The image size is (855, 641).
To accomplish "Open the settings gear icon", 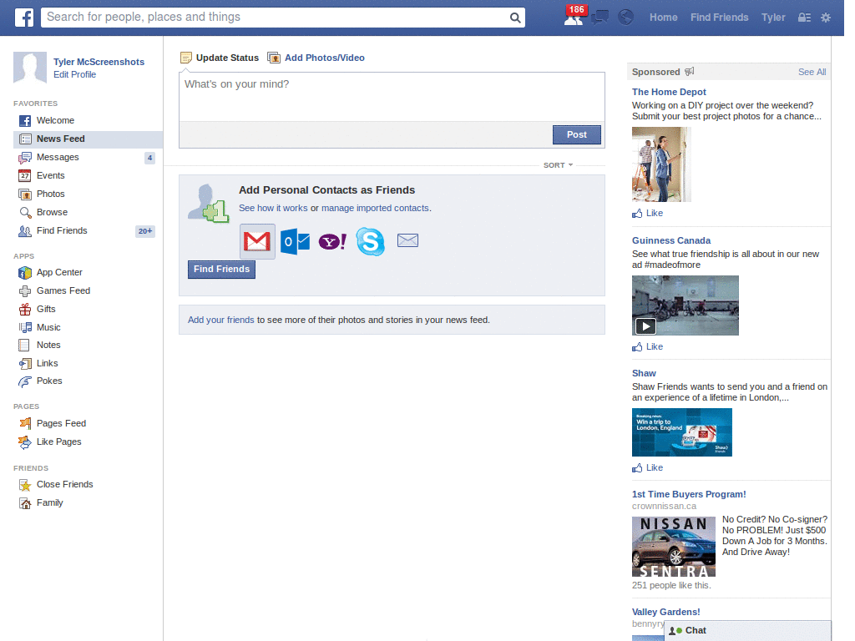I will tap(826, 18).
